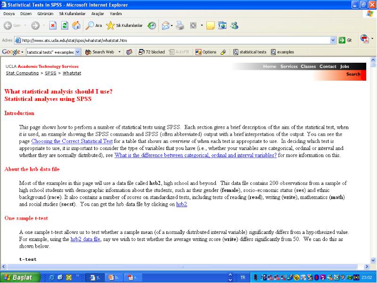The width and height of the screenshot is (377, 283).
Task: Click Git go button next to address
Action: [x=345, y=40]
